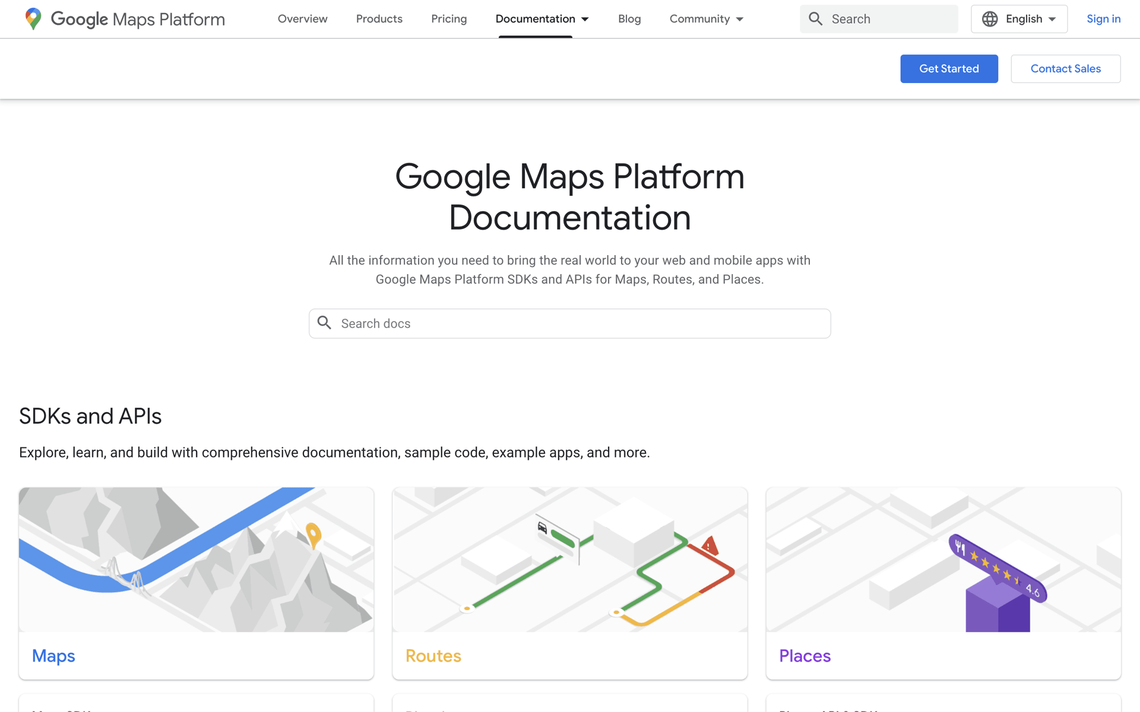Click the globe language icon

click(990, 19)
